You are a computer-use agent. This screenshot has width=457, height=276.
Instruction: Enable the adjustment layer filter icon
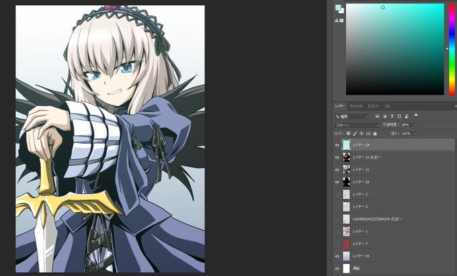tap(384, 116)
